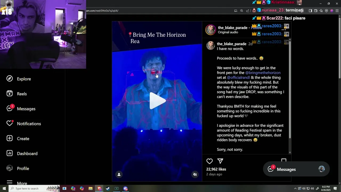This screenshot has width=341, height=192.
Task: Click the '2 days ago' timestamp
Action: pos(214,174)
